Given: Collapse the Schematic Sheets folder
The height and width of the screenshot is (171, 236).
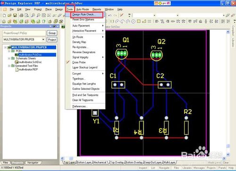Looking at the screenshot, I should pyautogui.click(x=9, y=58).
